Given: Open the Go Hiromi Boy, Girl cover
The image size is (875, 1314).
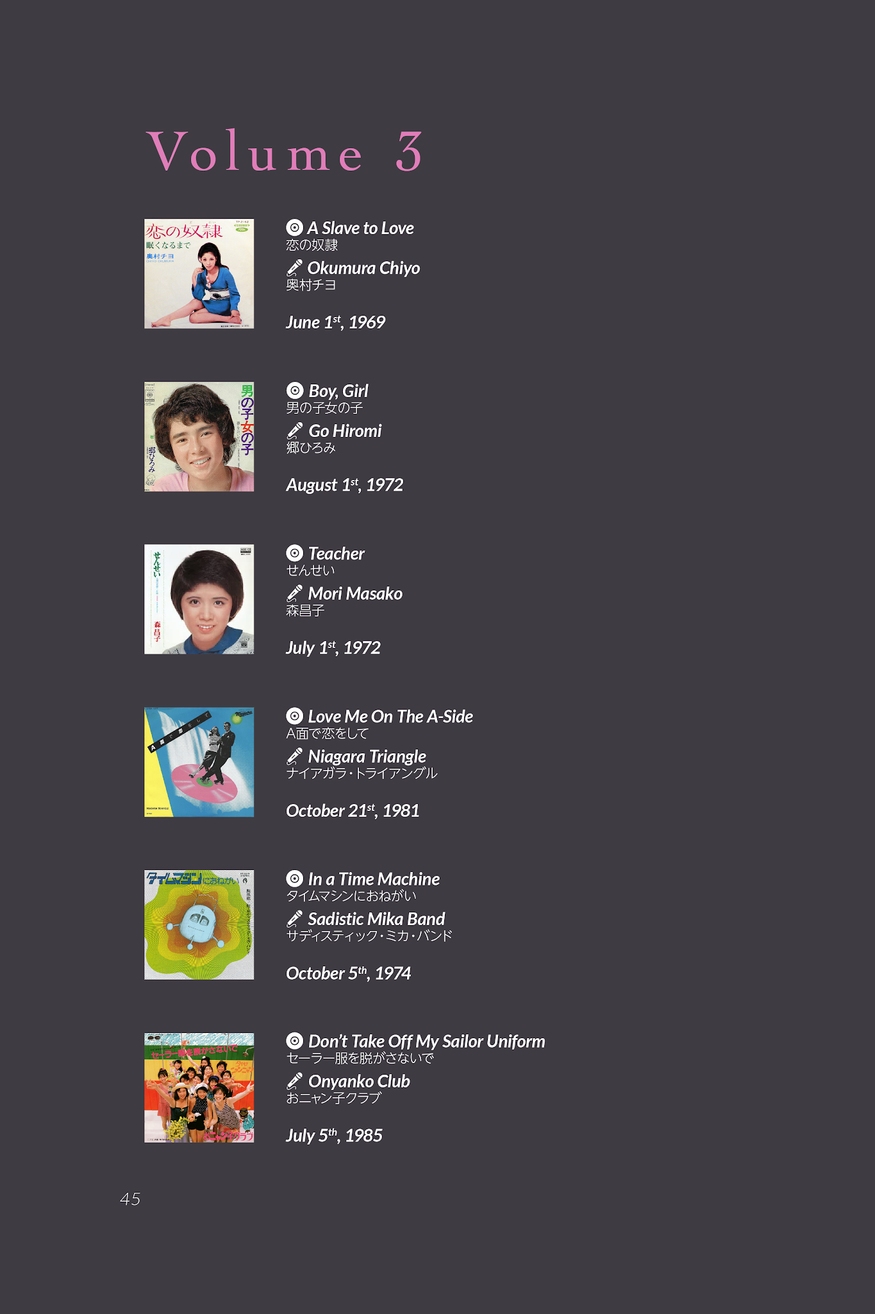Looking at the screenshot, I should (199, 437).
